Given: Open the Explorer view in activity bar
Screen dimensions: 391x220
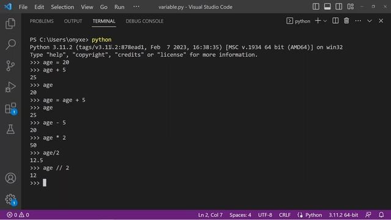Looking at the screenshot, I should [x=10, y=24].
